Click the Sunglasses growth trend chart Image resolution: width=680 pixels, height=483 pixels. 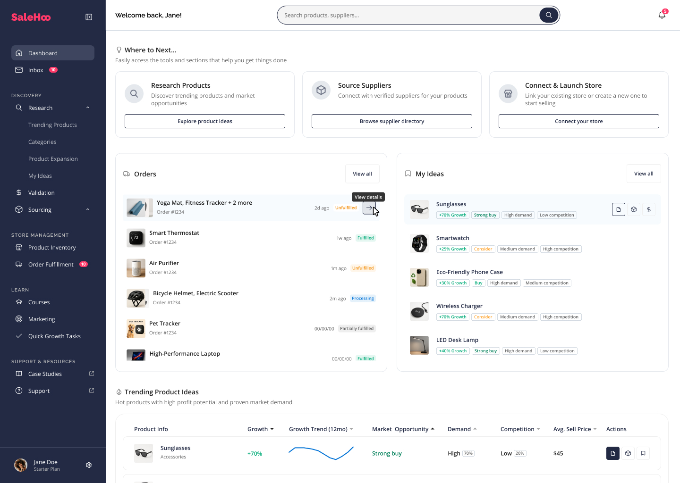[321, 453]
